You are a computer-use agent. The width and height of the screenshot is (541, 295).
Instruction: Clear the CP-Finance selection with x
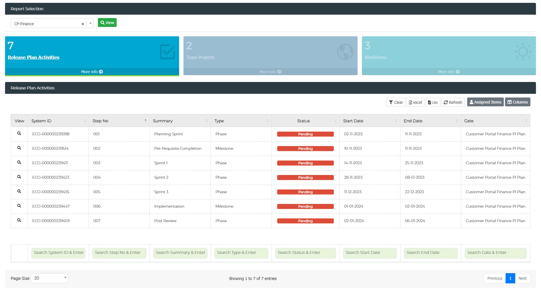tap(83, 24)
